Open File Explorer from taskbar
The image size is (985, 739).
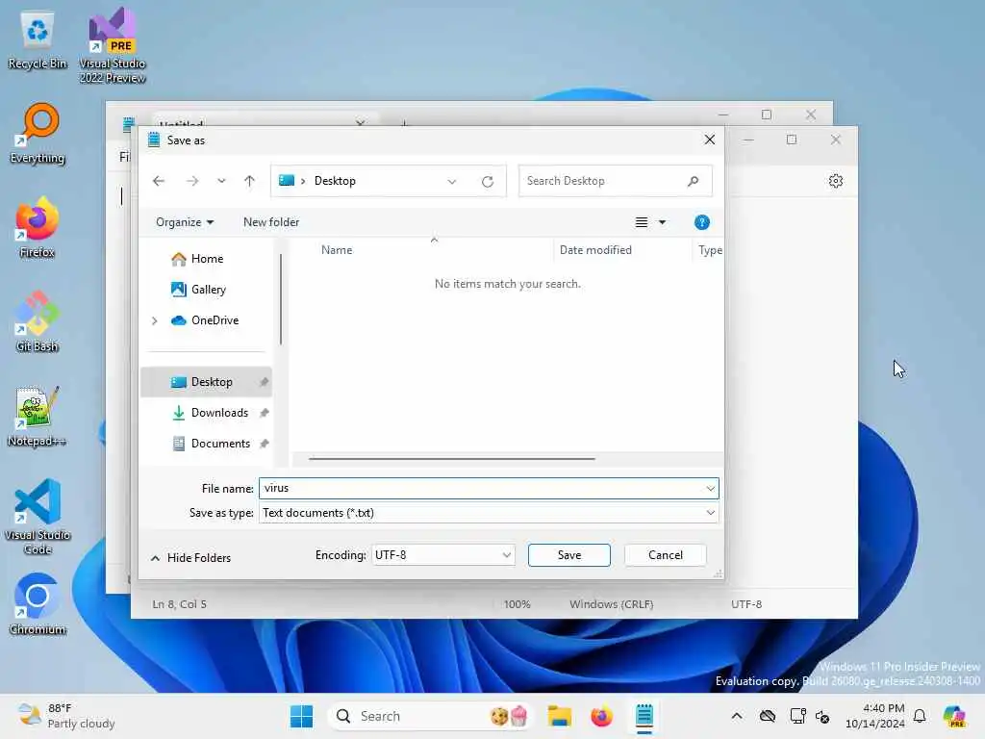click(x=559, y=716)
